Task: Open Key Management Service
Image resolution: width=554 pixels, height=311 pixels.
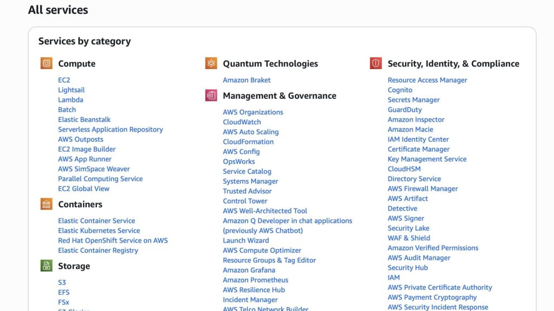Action: pos(427,159)
